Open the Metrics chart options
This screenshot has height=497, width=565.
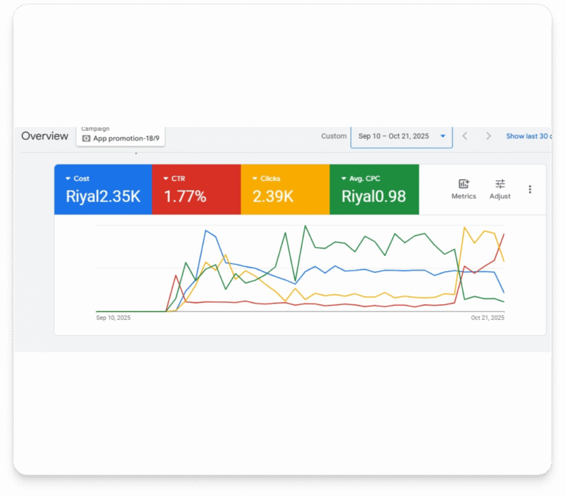click(463, 189)
